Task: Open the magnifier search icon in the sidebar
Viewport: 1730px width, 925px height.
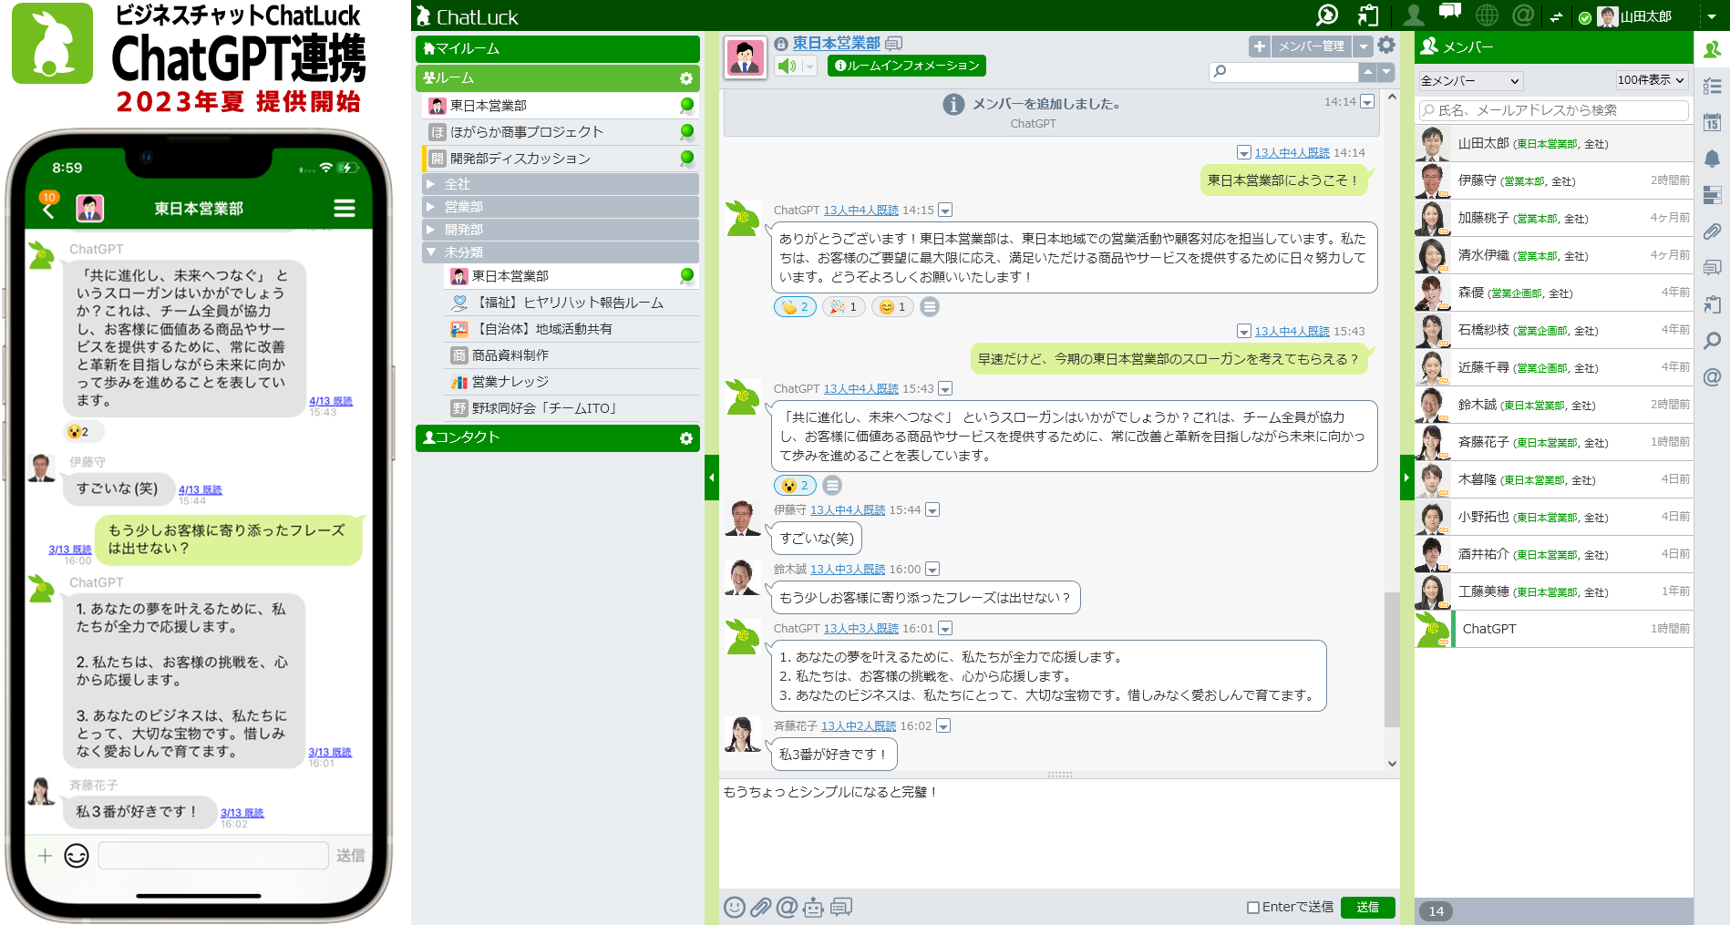Action: [x=1712, y=342]
